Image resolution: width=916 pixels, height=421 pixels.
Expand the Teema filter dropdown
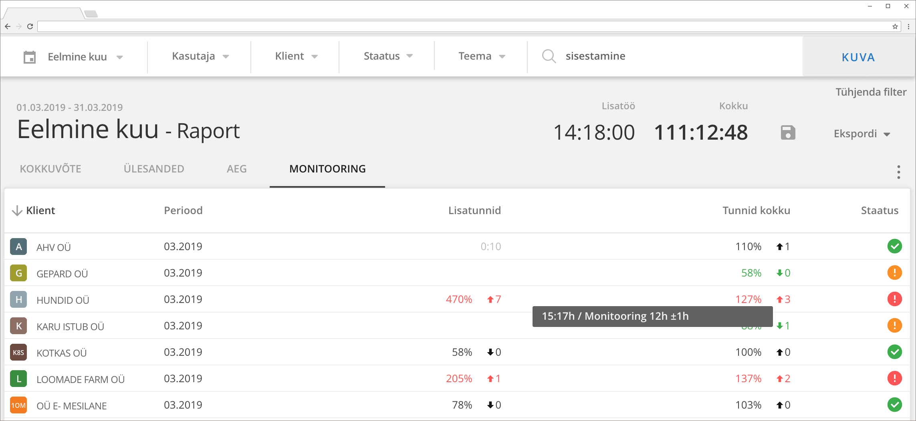click(x=482, y=56)
